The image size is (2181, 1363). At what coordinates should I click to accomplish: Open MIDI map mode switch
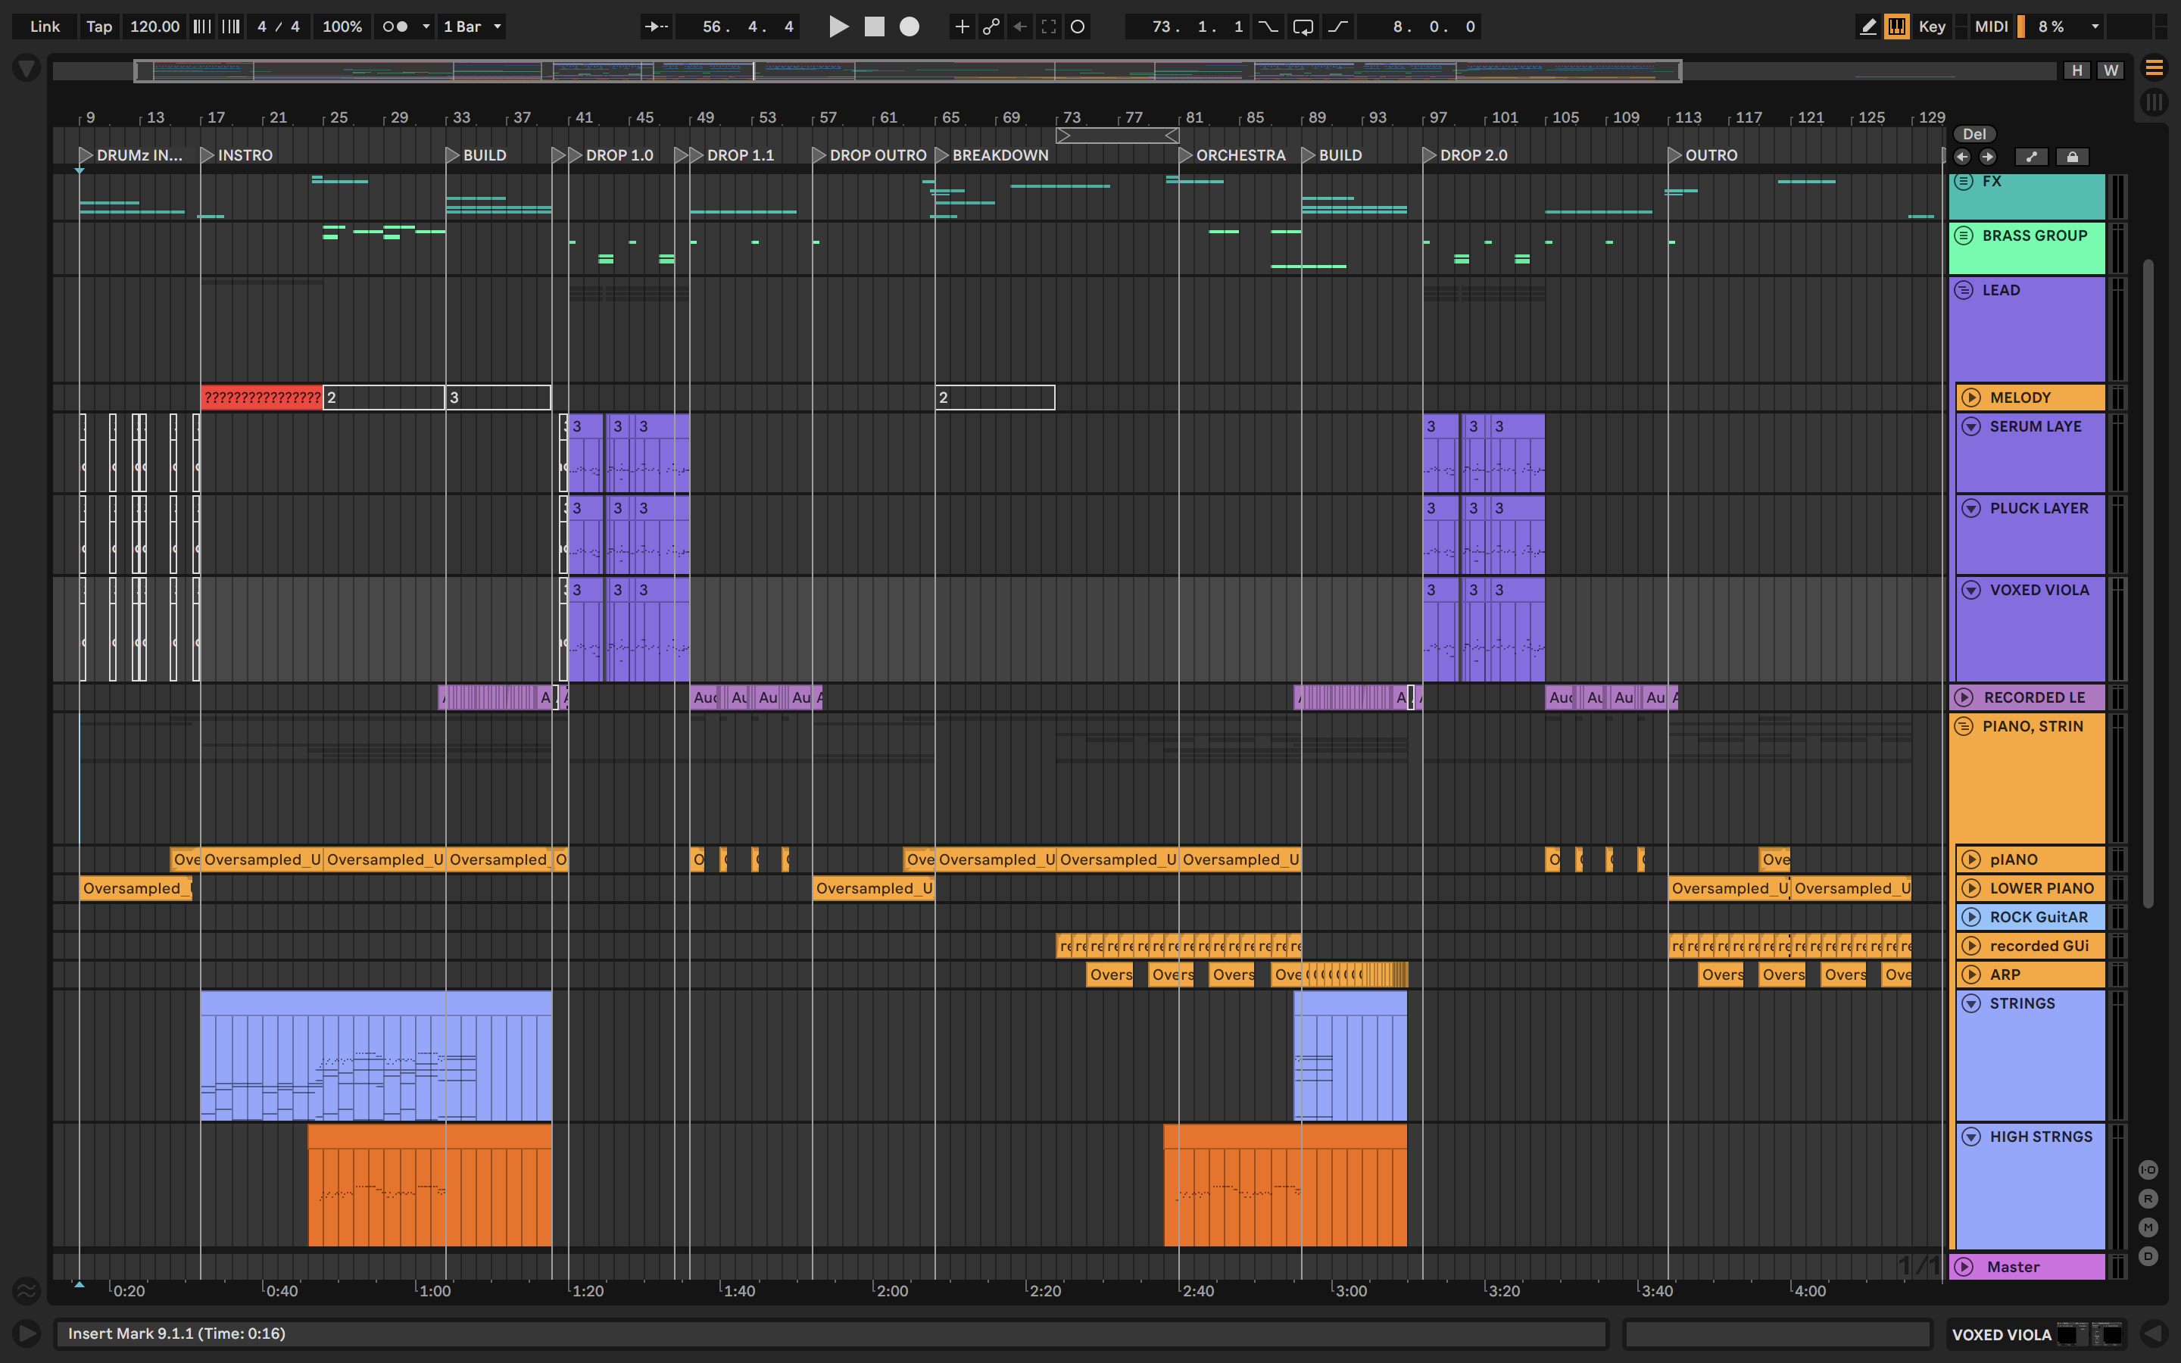1991,27
